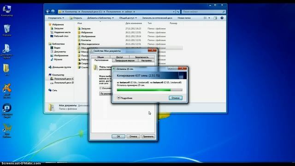This screenshot has width=295, height=166.
Task: Click the search magnifier icon in Explorer
Action: [224, 12]
